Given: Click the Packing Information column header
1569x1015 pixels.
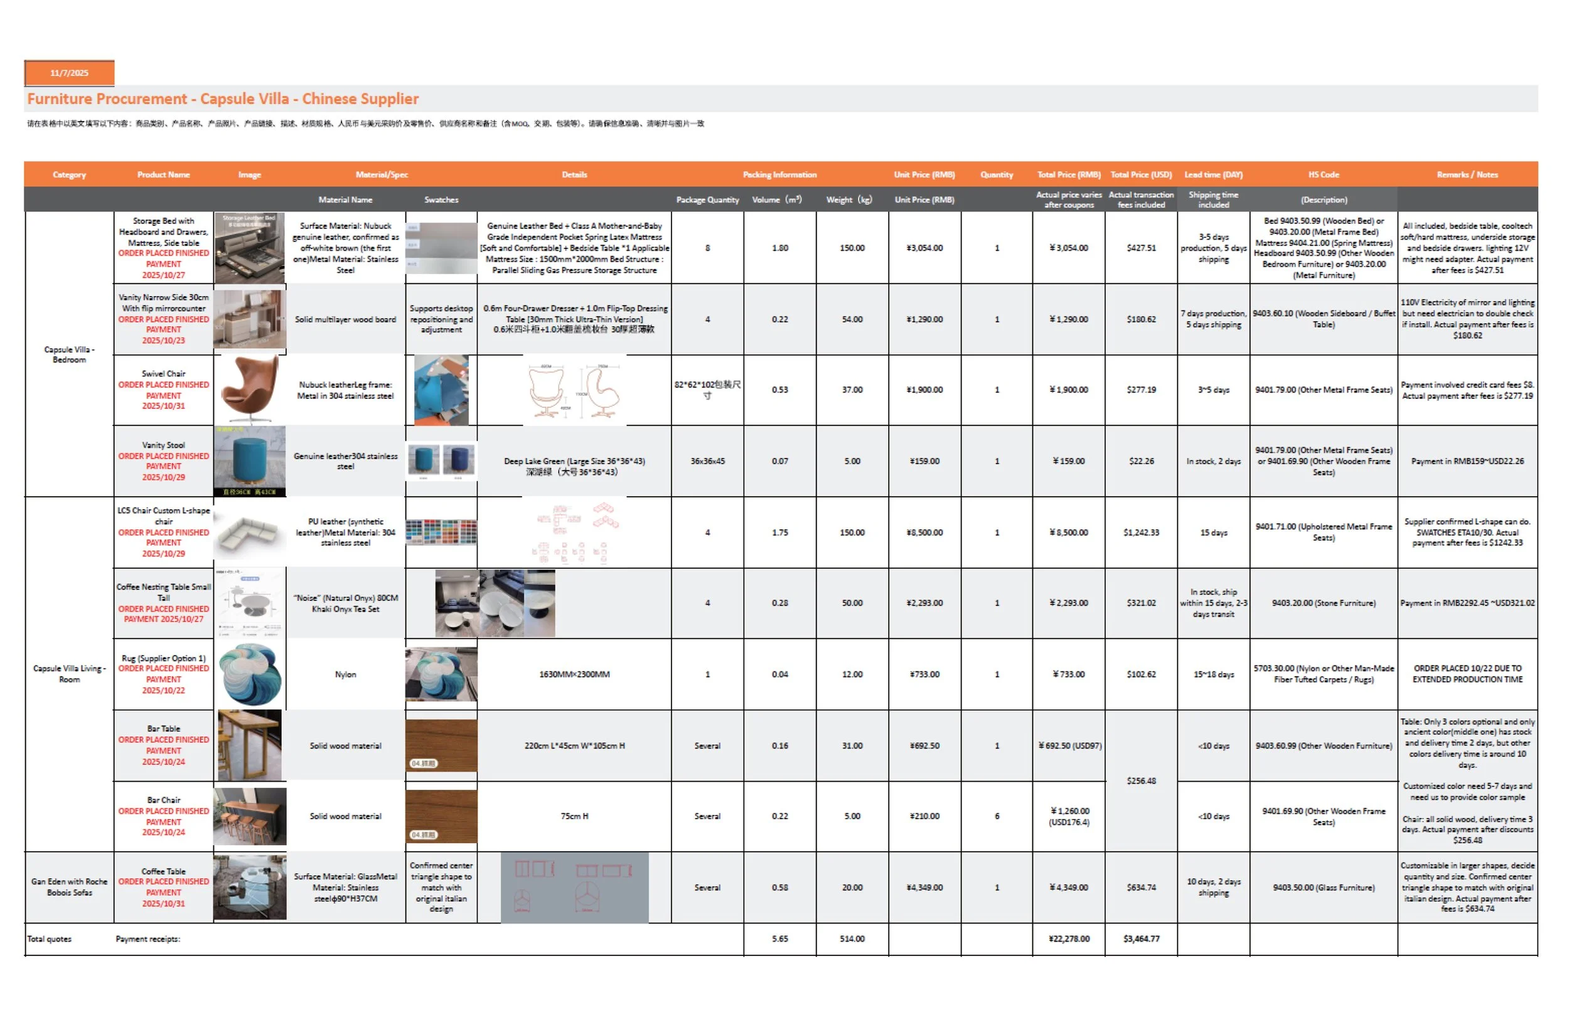Looking at the screenshot, I should coord(780,174).
